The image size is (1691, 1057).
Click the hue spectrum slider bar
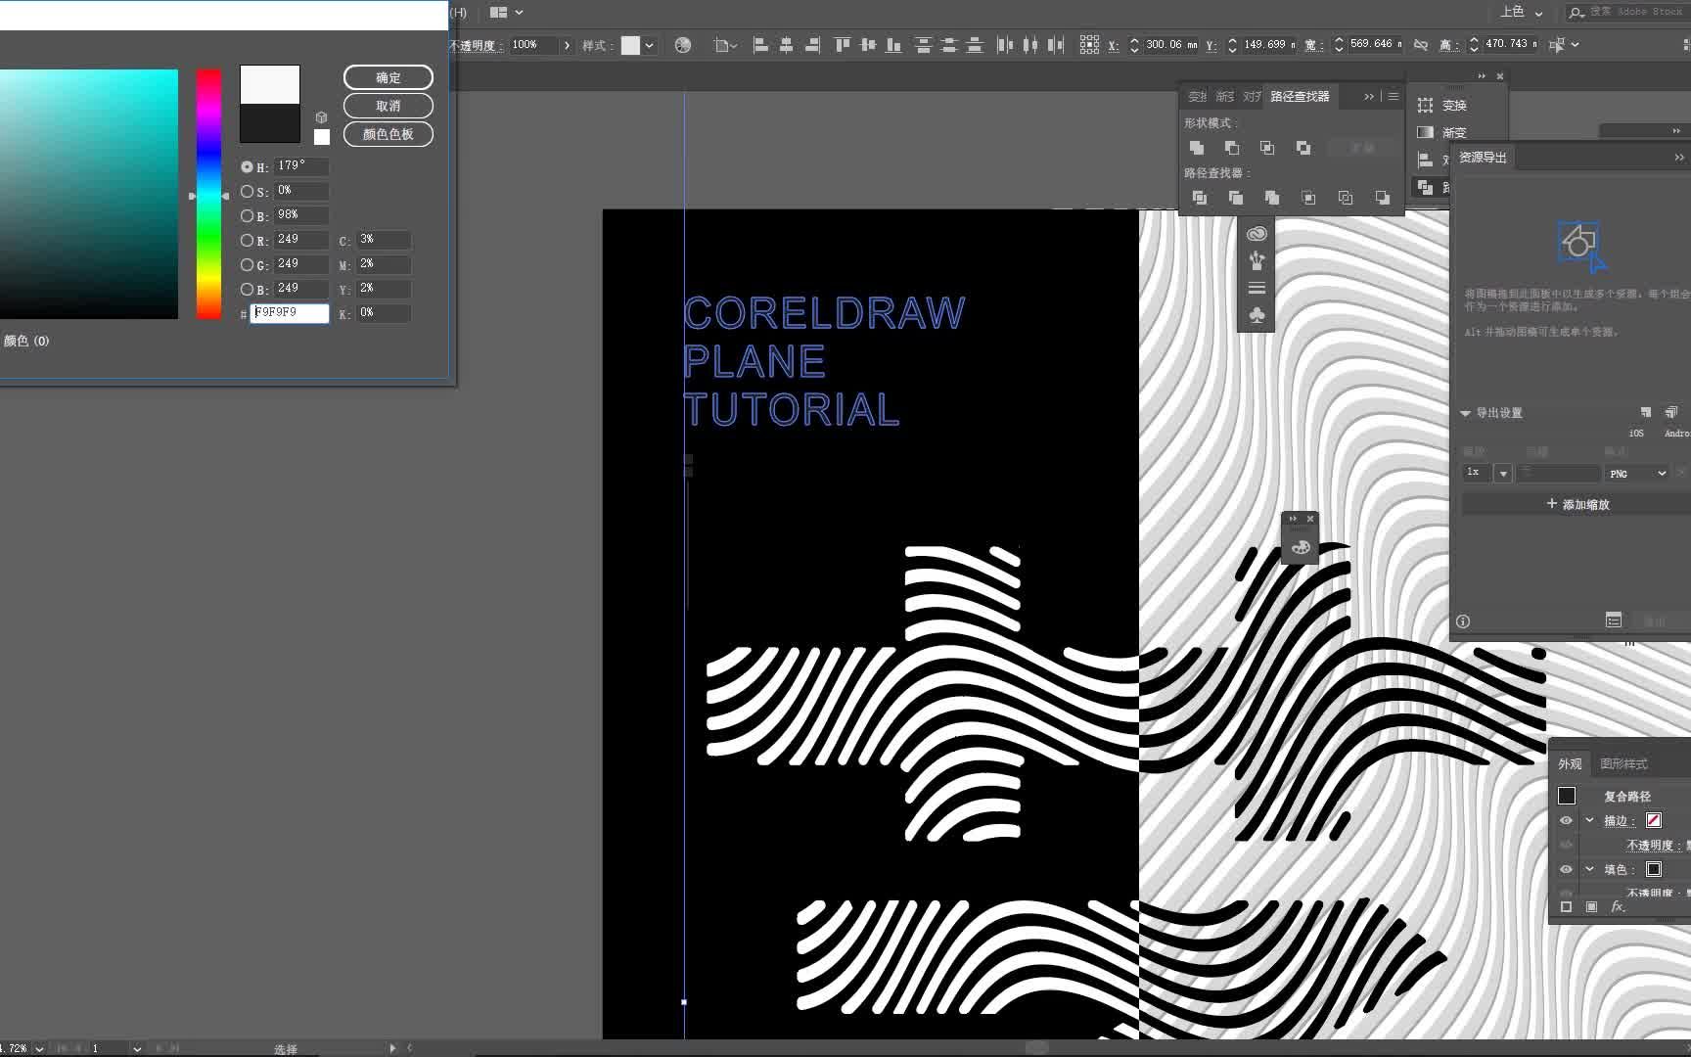pyautogui.click(x=208, y=194)
